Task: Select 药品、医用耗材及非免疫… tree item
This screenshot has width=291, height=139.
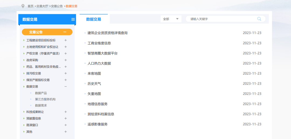Action: coord(44,67)
